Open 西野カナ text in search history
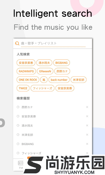 click(x=27, y=107)
